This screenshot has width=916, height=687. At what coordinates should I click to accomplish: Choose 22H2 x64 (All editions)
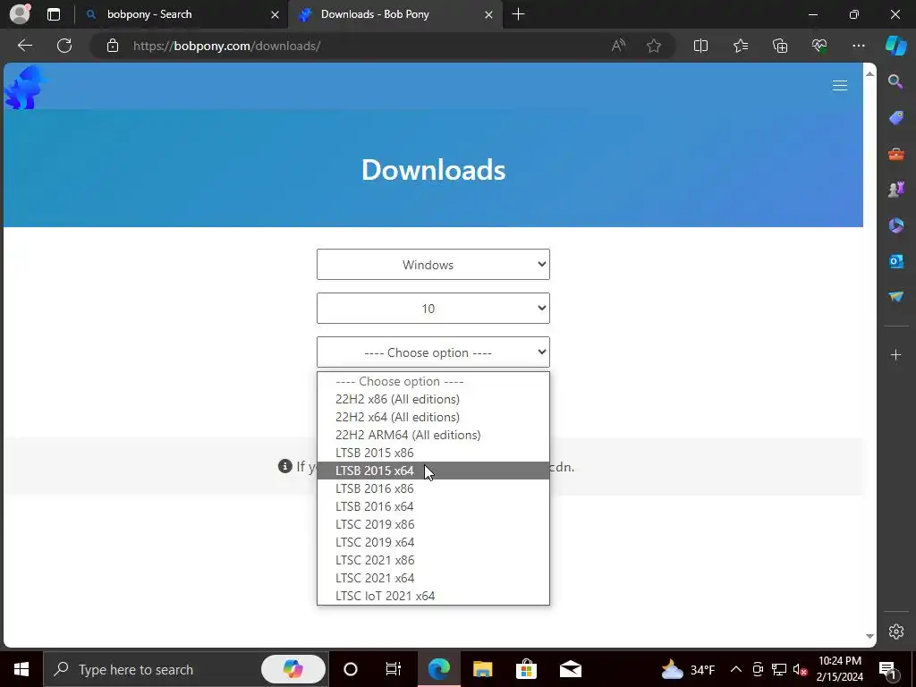click(433, 417)
